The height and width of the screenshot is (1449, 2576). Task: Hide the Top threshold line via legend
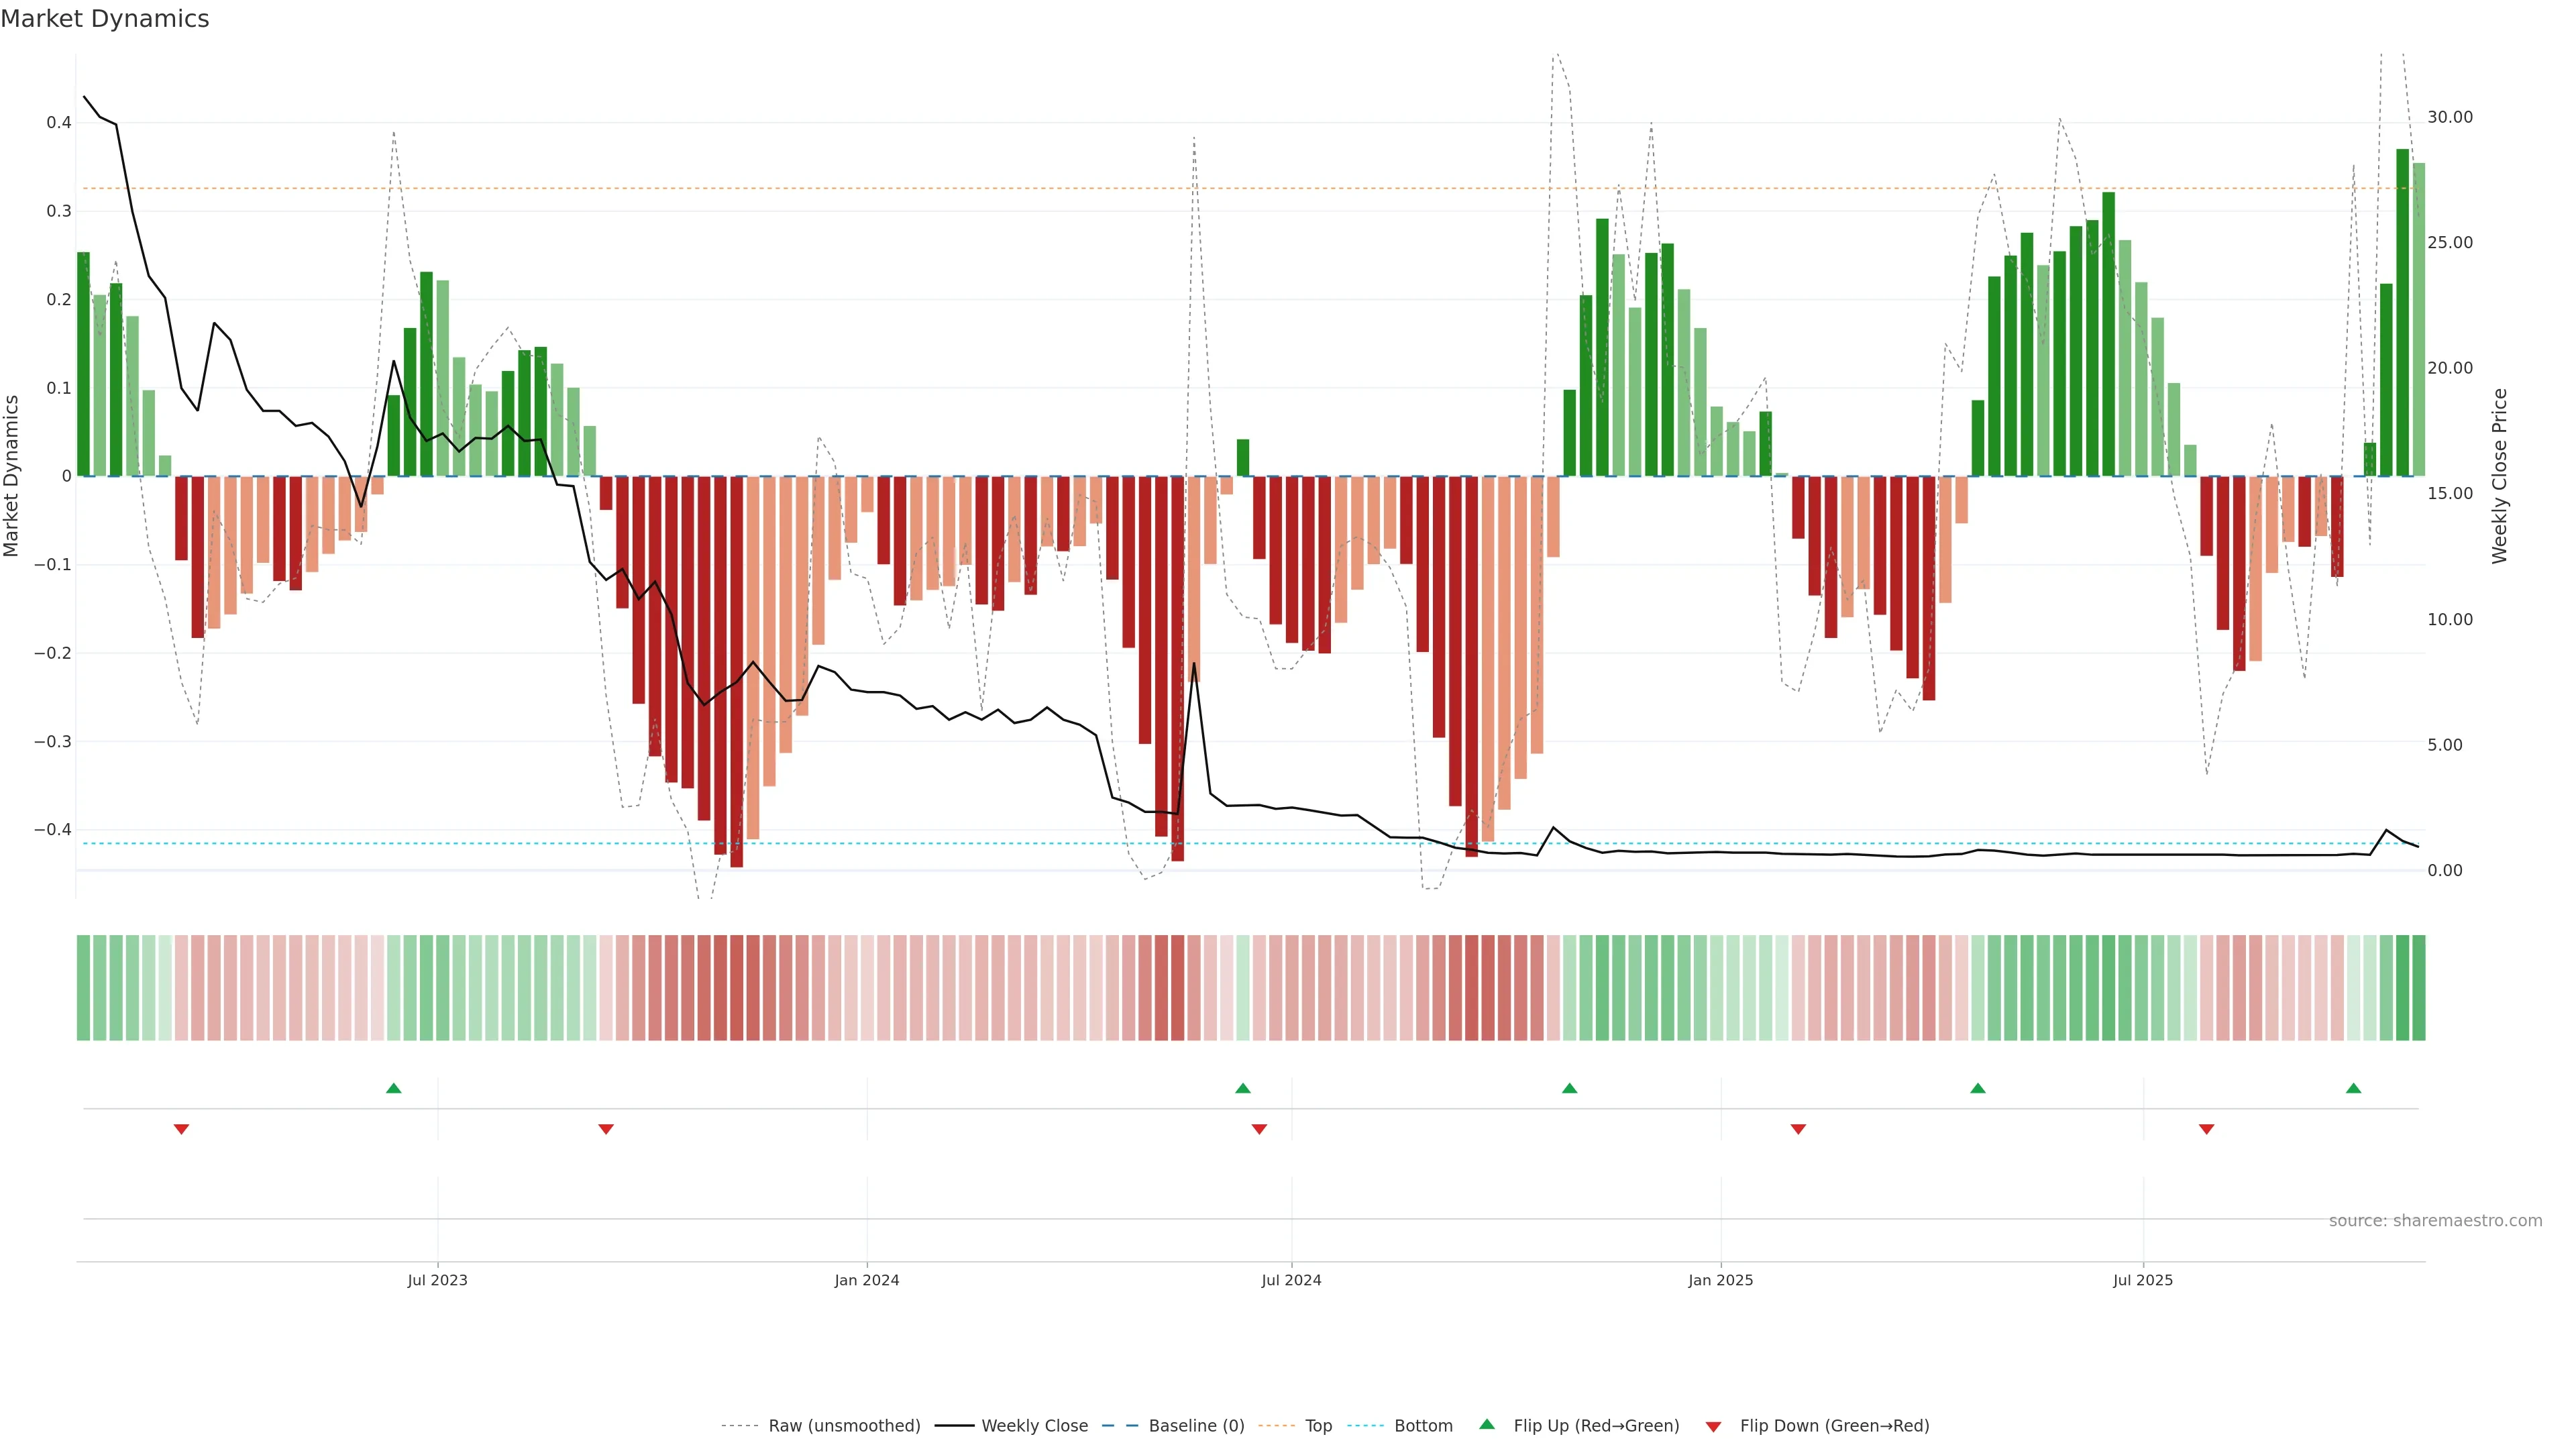pyautogui.click(x=1318, y=1426)
